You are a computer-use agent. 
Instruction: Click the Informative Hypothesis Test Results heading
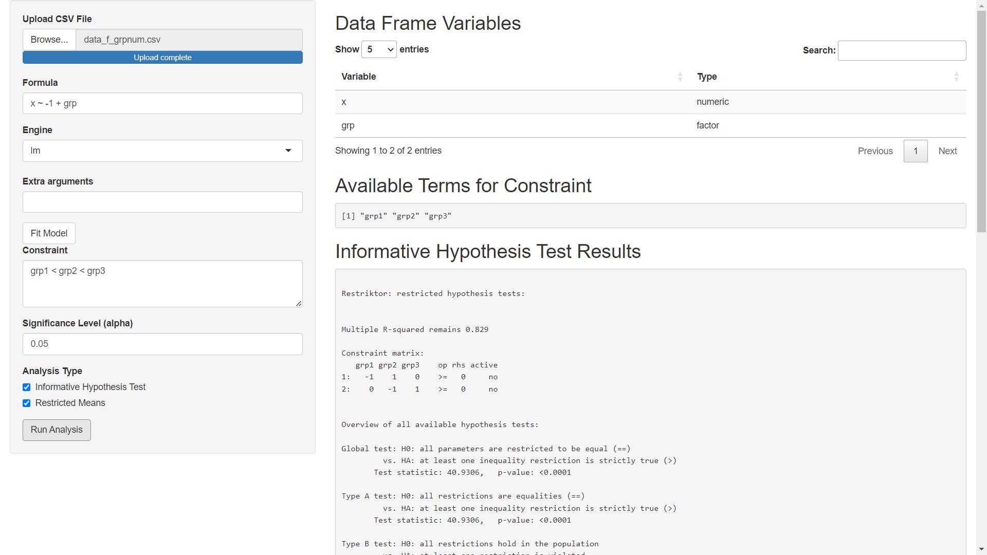[x=488, y=251]
